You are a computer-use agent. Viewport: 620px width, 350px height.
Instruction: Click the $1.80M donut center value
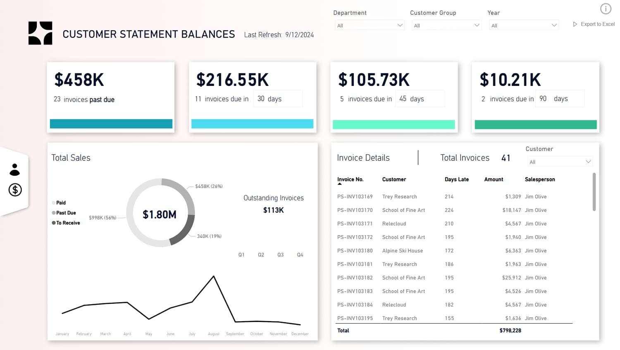[x=160, y=214]
